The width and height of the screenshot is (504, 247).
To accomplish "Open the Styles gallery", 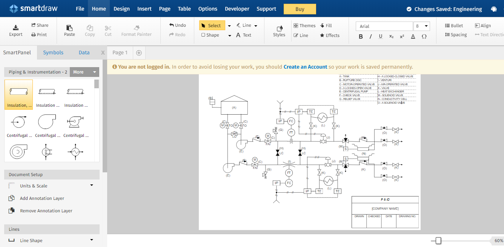I will pyautogui.click(x=279, y=31).
